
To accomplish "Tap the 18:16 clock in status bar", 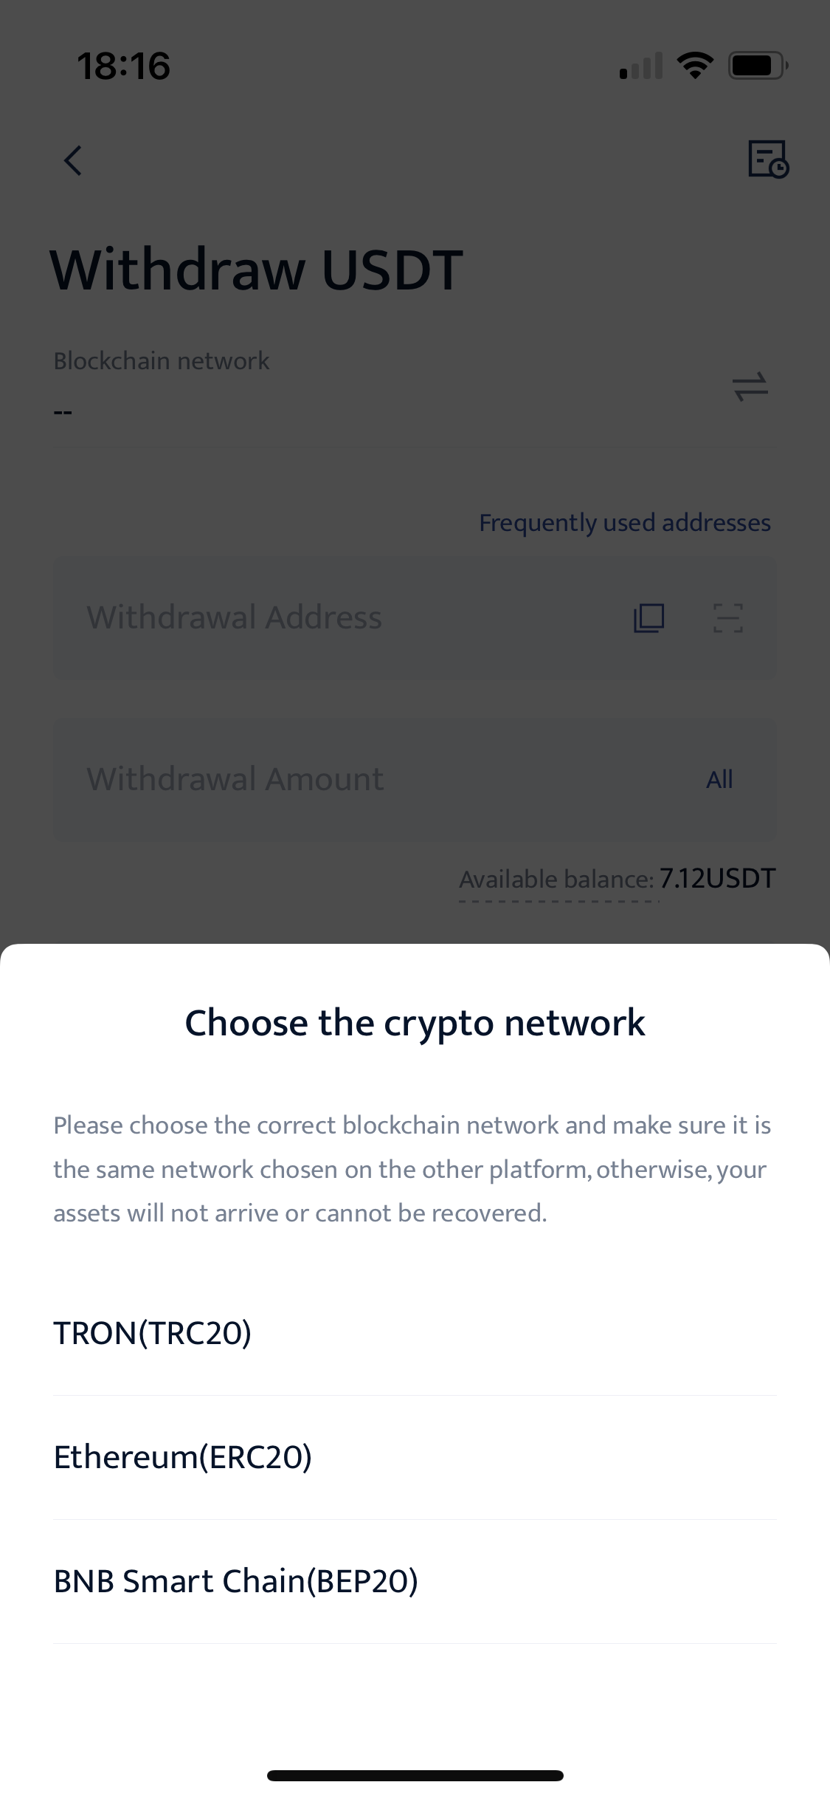I will click(124, 66).
